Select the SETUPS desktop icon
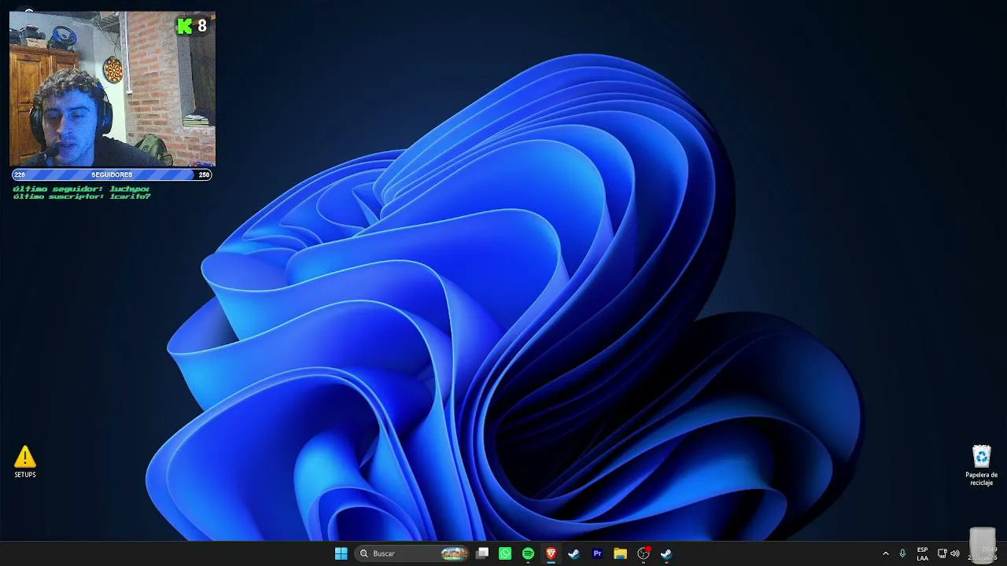The height and width of the screenshot is (566, 1007). [25, 462]
